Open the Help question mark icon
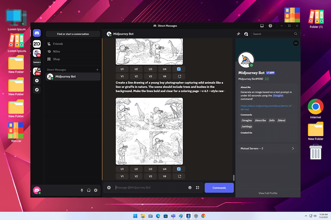 270,26
